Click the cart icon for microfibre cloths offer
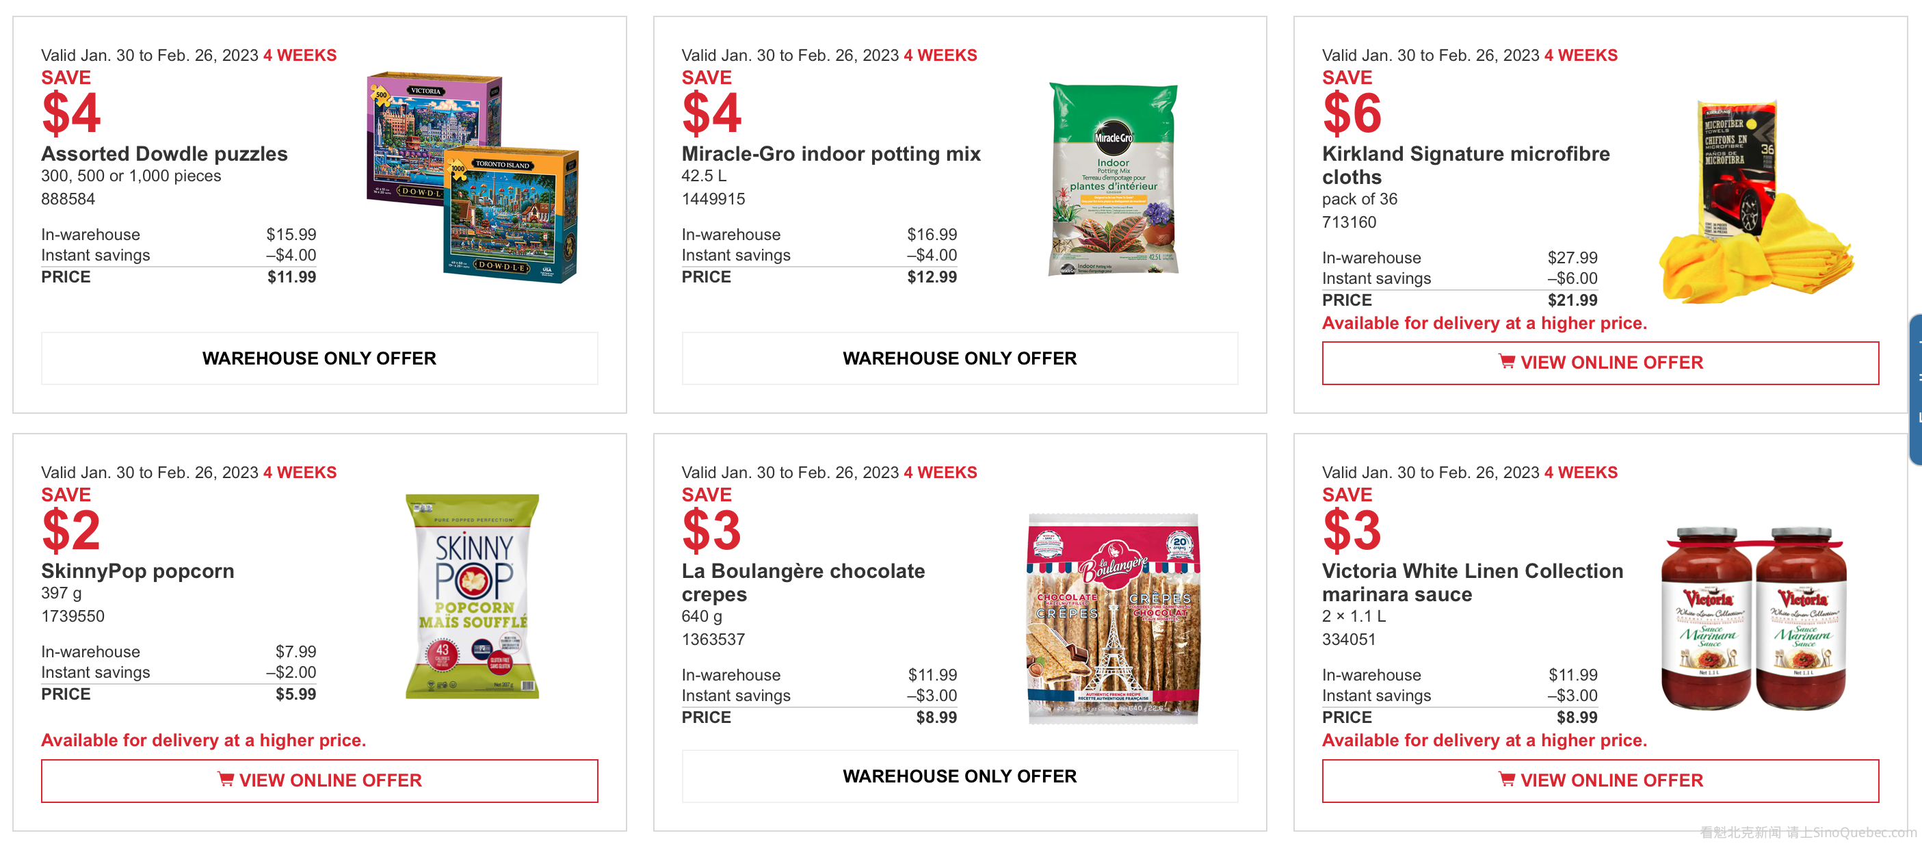Screen dimensions: 1922x844 coord(1506,362)
